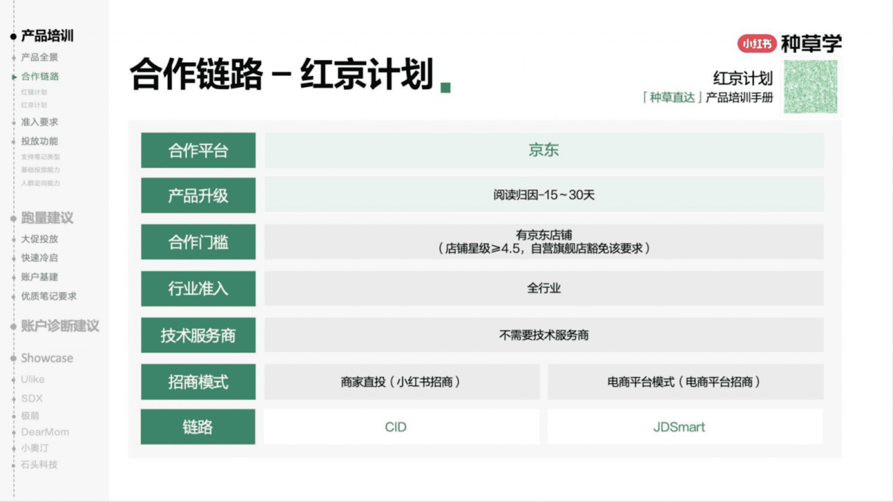Open 产品培训 section in sidebar

coord(47,36)
